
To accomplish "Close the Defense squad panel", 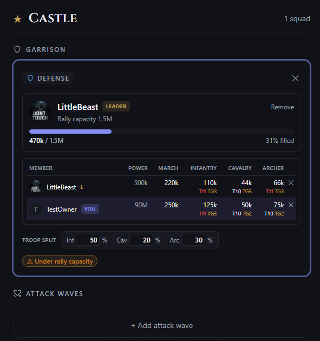I will (295, 78).
